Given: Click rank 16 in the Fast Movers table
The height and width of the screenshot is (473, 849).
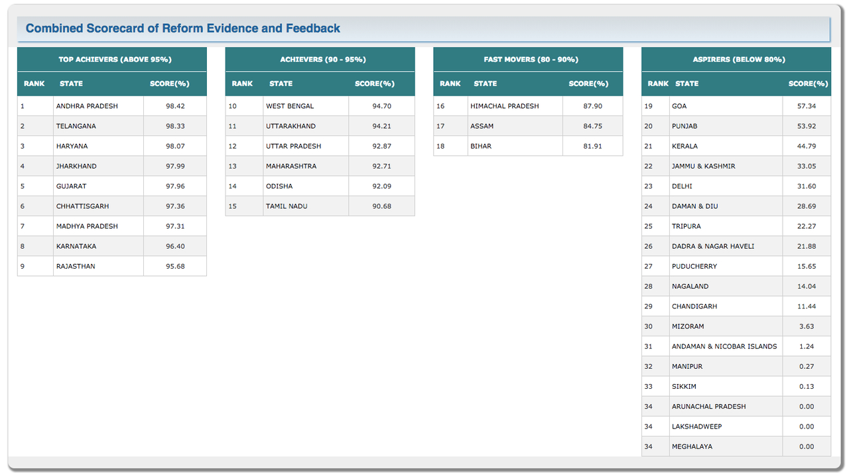Looking at the screenshot, I should [440, 106].
